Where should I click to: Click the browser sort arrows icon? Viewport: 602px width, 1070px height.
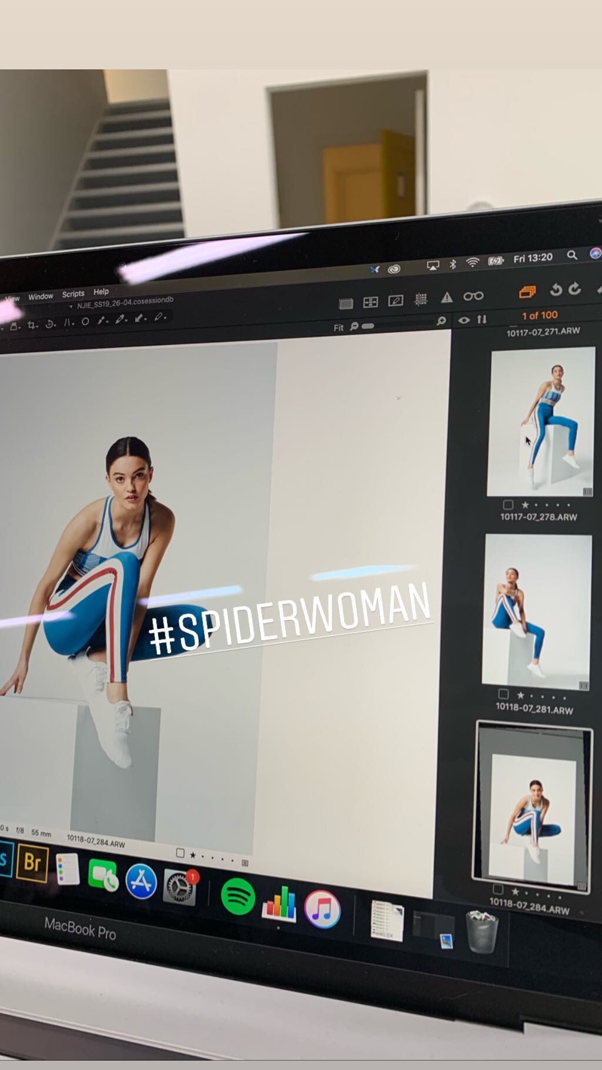(x=482, y=319)
